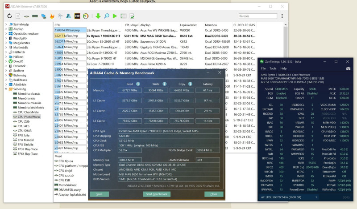Click the Memória column header

pyautogui.click(x=211, y=25)
